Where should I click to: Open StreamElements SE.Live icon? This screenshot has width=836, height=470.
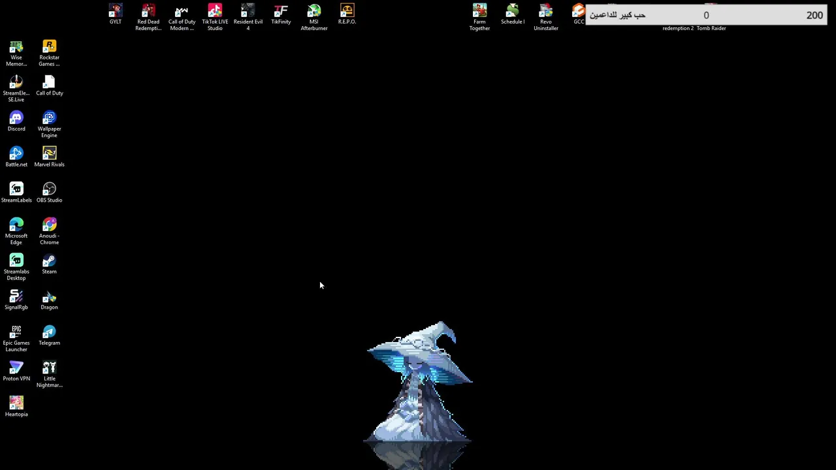[16, 89]
